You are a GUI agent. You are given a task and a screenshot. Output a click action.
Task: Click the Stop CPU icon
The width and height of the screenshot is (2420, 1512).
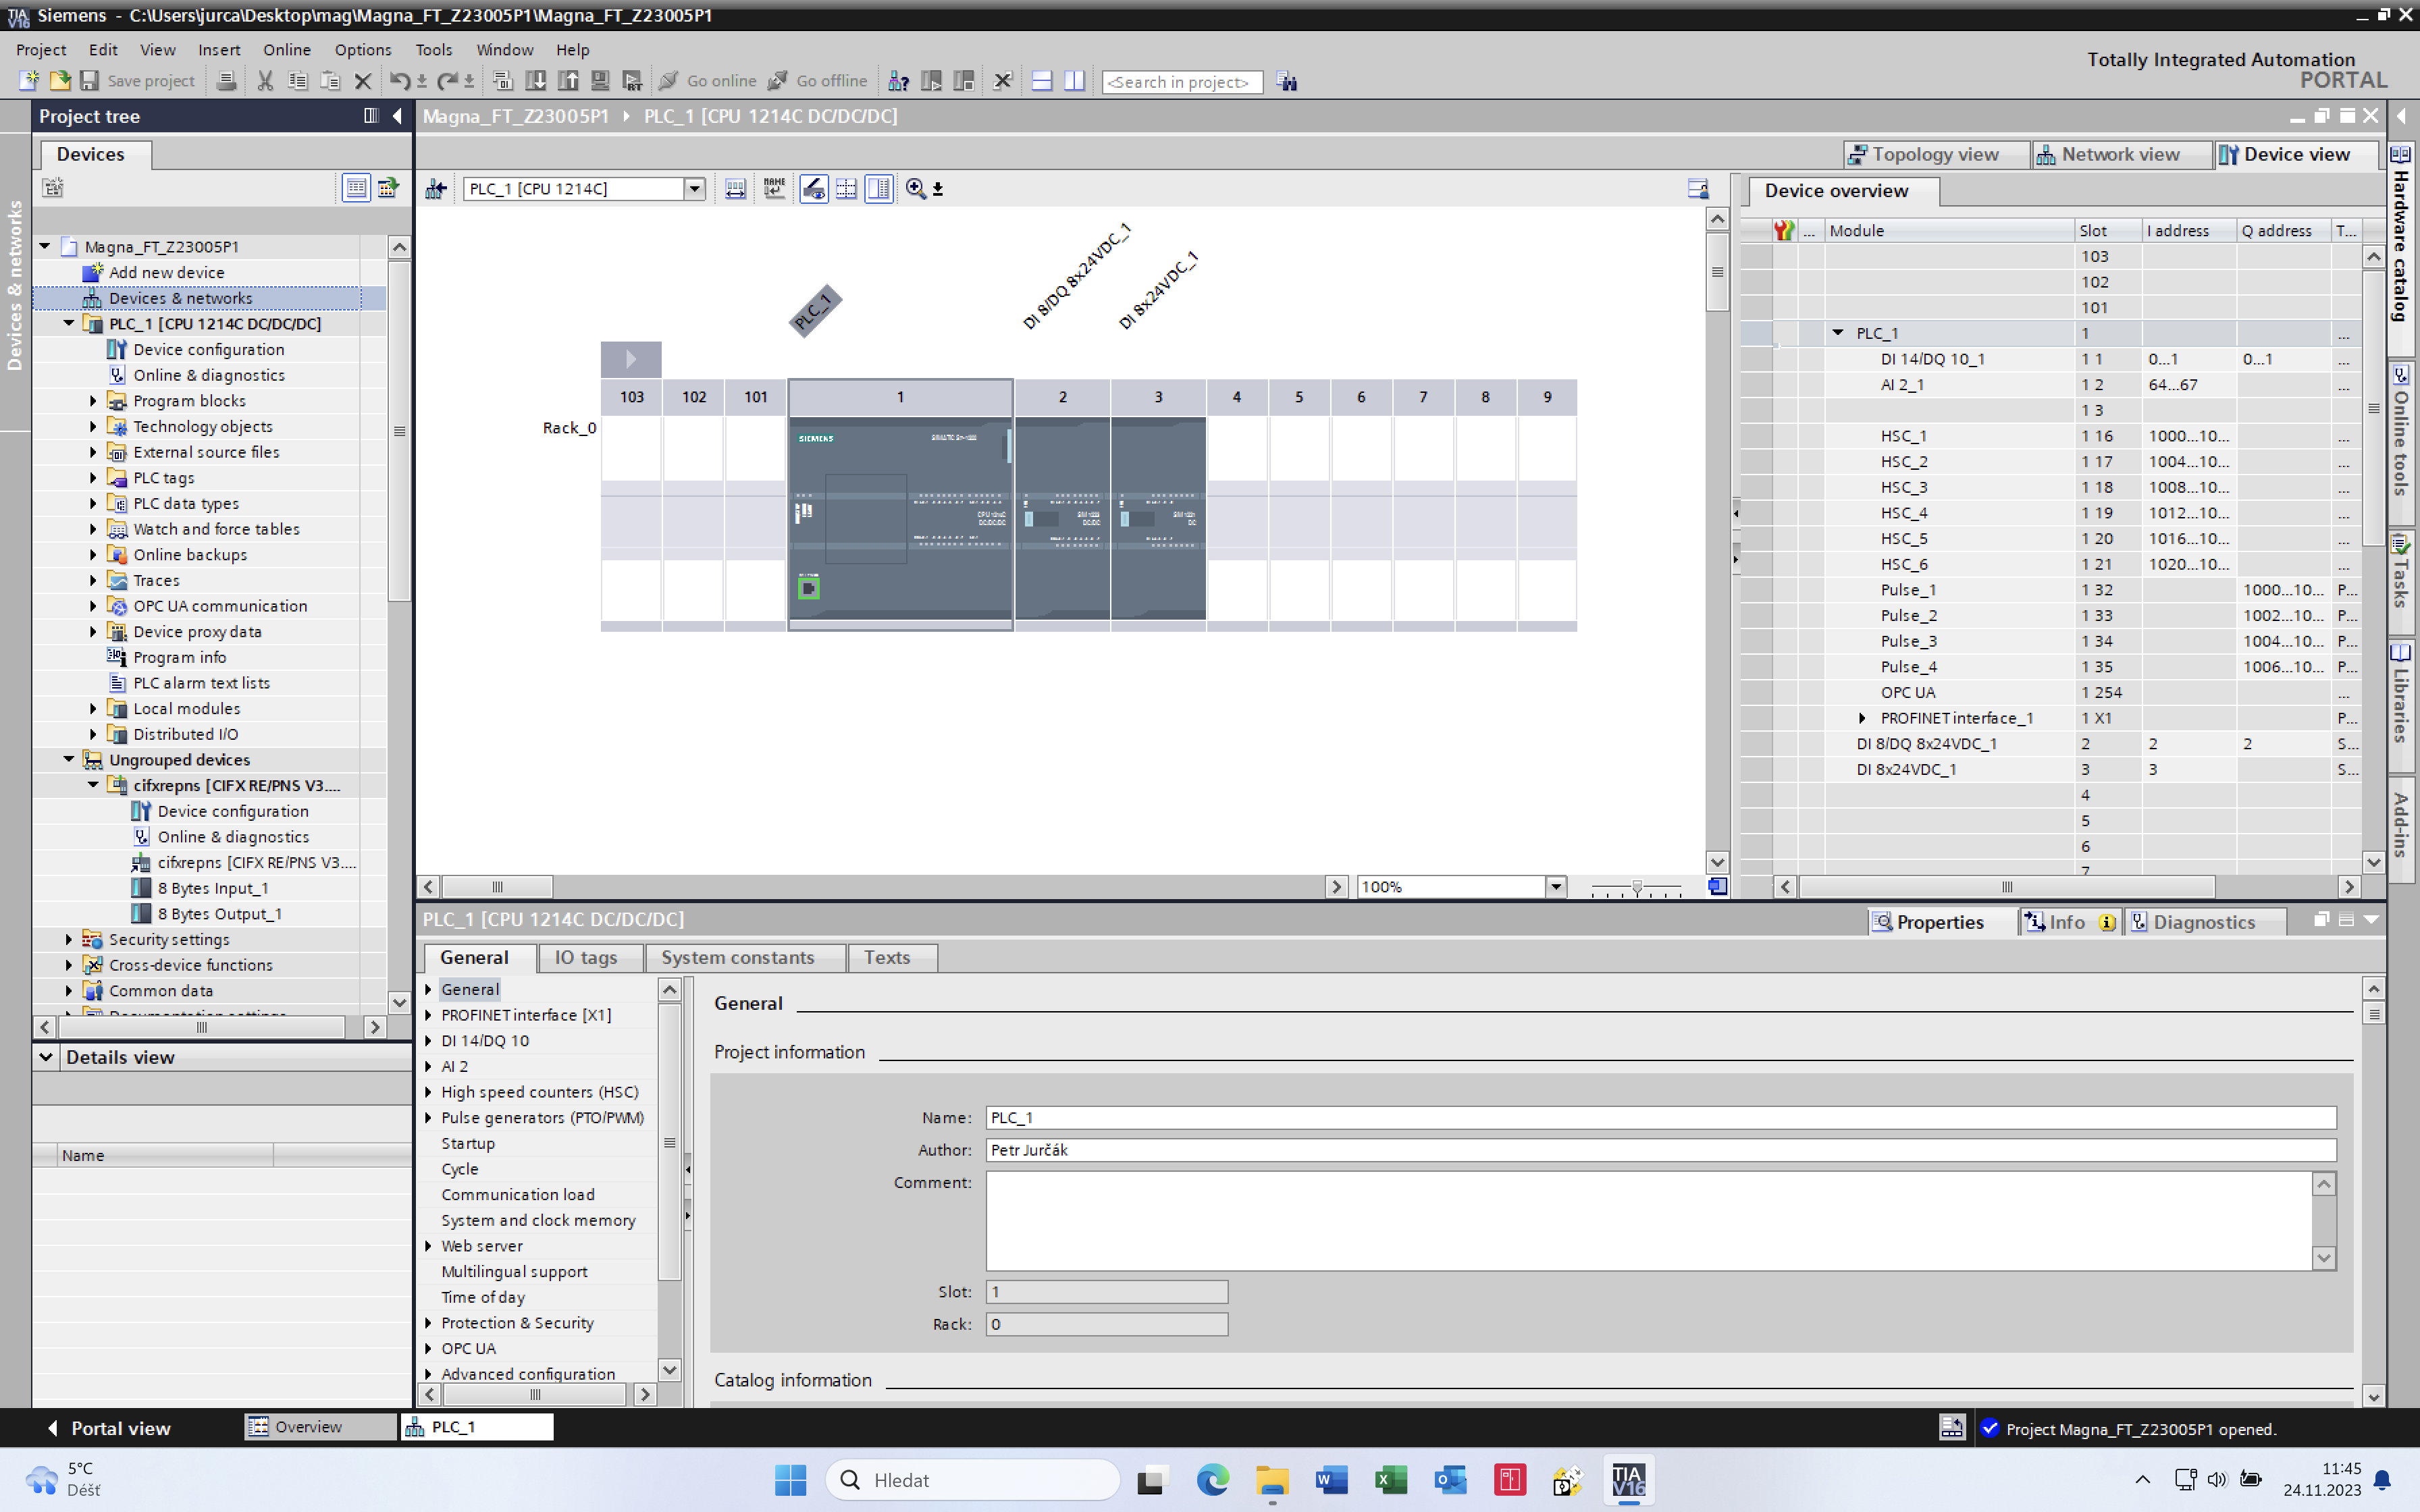(964, 81)
